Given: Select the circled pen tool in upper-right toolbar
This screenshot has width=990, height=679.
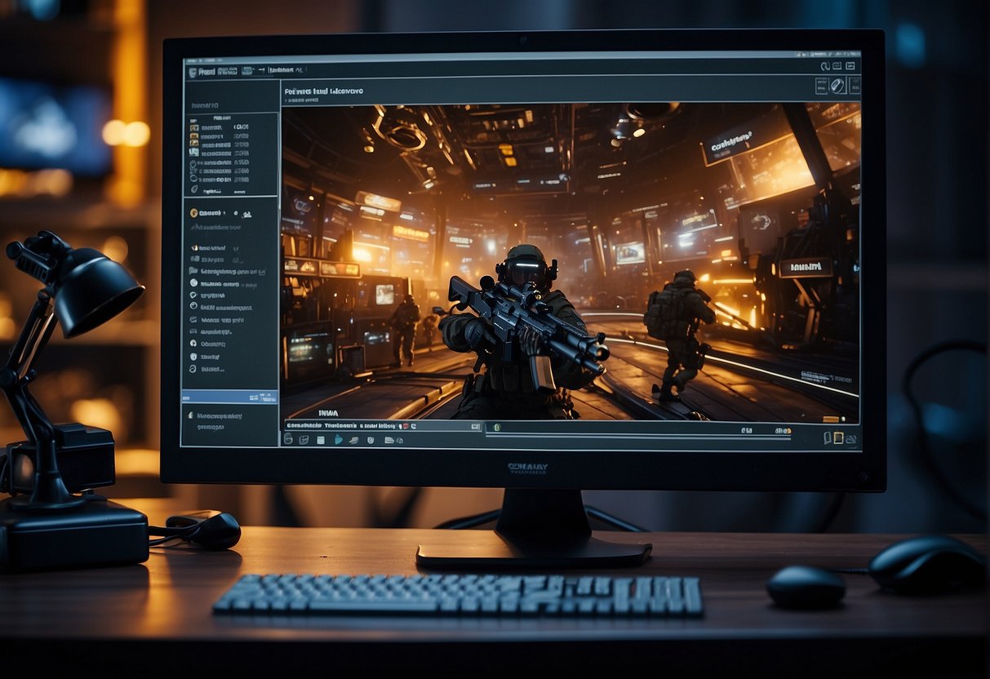Looking at the screenshot, I should tap(838, 86).
